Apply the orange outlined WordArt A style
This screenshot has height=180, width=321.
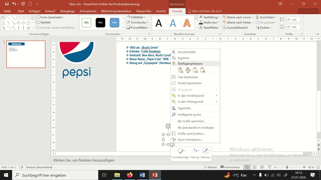187,23
